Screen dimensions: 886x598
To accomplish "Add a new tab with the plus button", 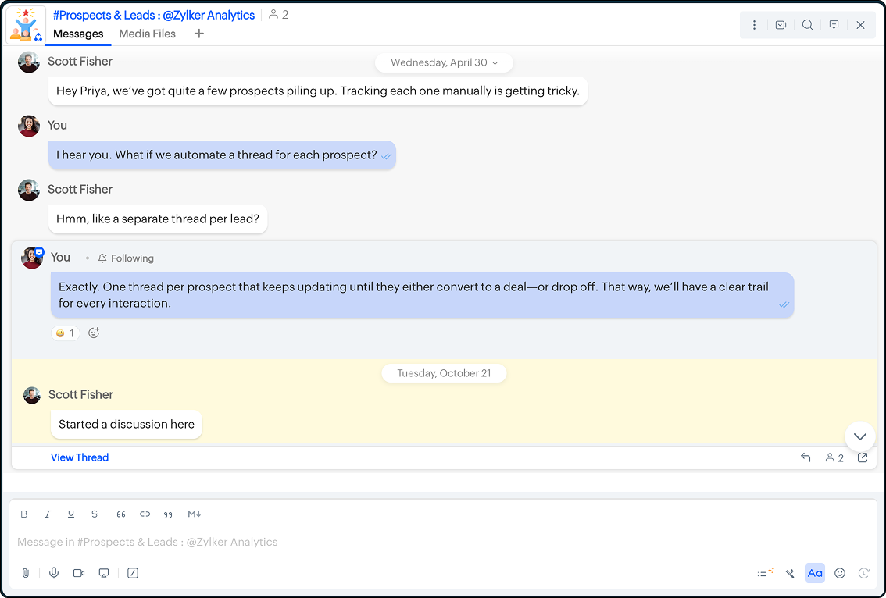I will point(199,34).
